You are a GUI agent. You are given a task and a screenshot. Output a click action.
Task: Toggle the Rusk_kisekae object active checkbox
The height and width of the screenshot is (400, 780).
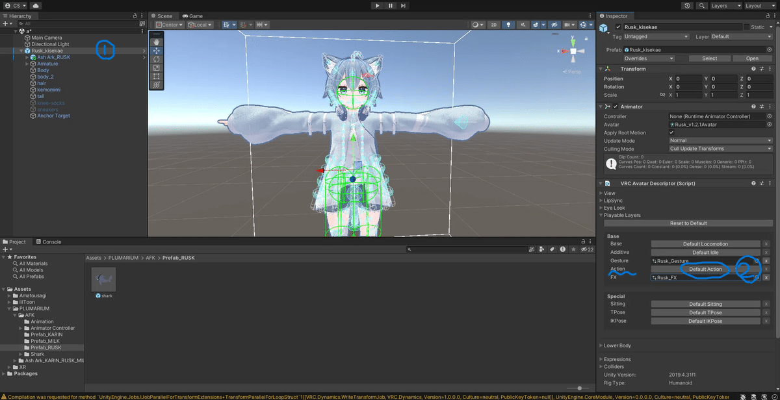pyautogui.click(x=618, y=27)
